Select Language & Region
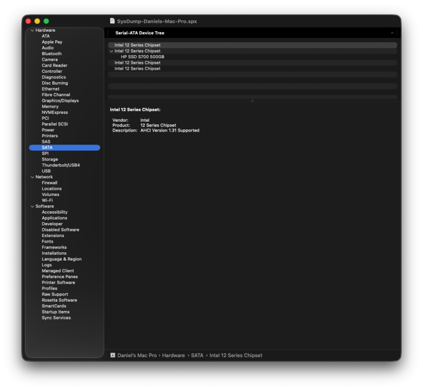This screenshot has height=390, width=423. coord(61,259)
